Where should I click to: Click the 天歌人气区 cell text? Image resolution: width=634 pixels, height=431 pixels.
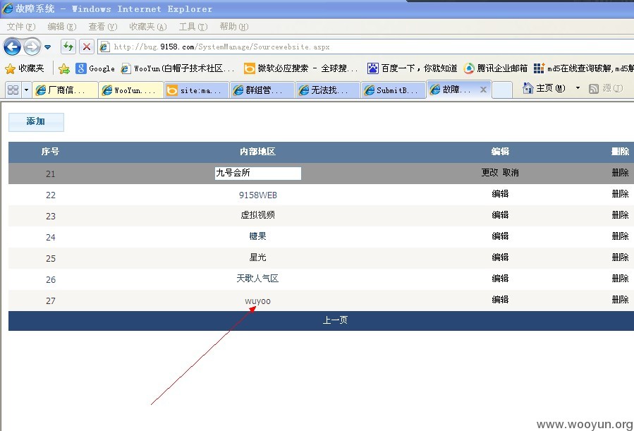coord(257,278)
